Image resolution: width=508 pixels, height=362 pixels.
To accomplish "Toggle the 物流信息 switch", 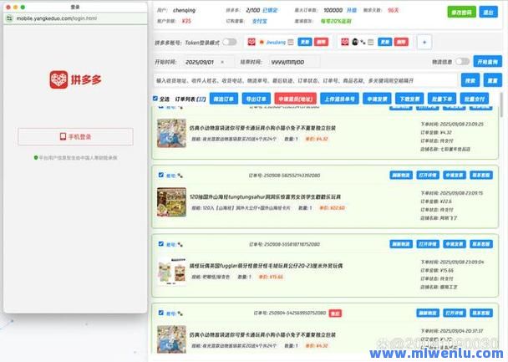I will [x=462, y=62].
